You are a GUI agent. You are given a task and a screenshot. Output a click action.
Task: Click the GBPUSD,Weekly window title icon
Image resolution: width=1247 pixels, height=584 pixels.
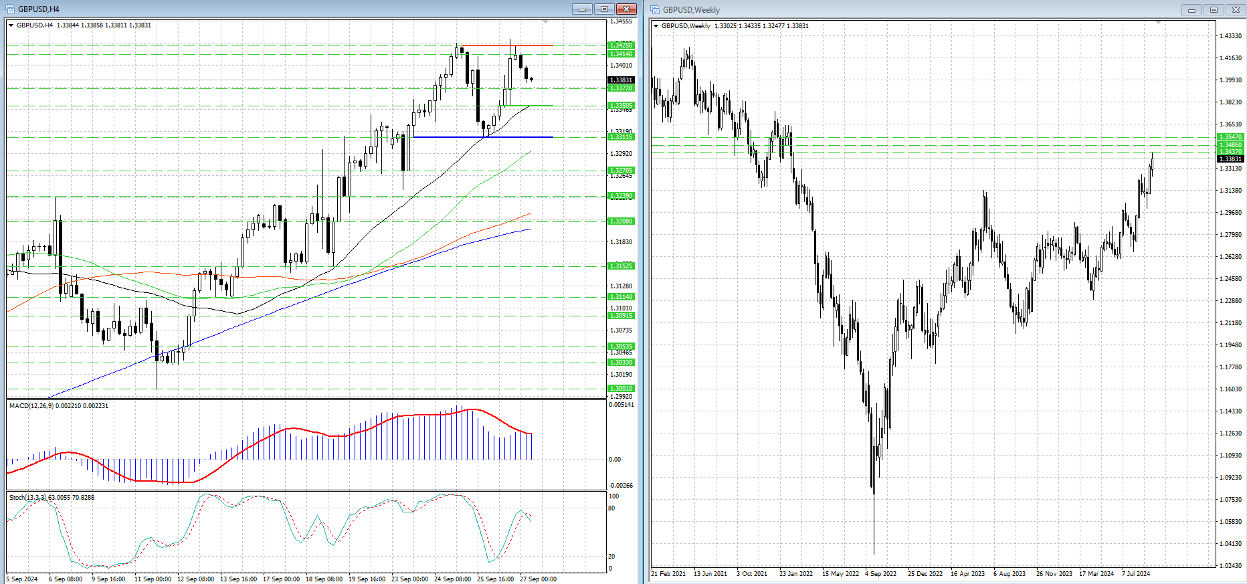tap(656, 9)
